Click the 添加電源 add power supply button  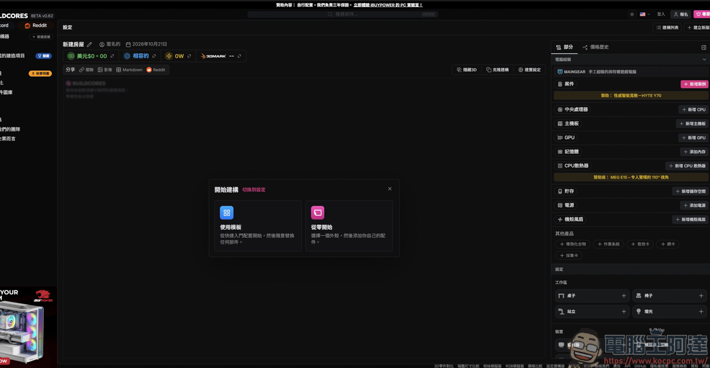pyautogui.click(x=695, y=205)
